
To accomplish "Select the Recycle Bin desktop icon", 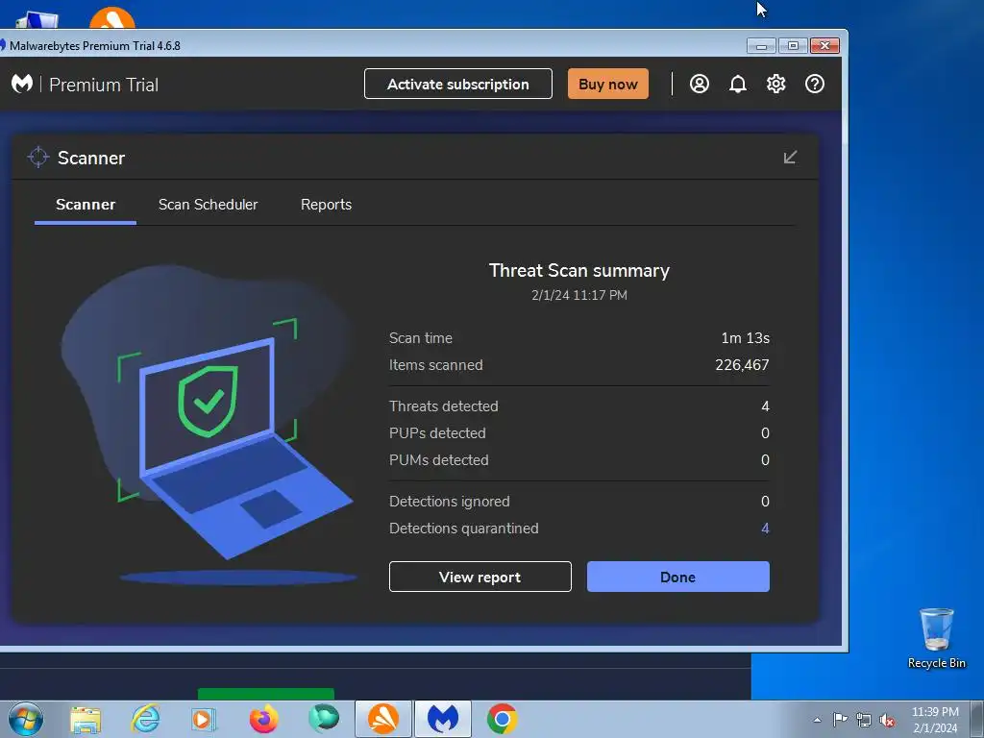I will 936,638.
